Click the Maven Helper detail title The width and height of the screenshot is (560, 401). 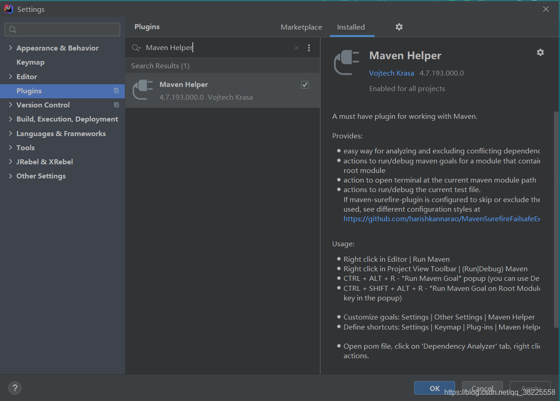pos(405,56)
